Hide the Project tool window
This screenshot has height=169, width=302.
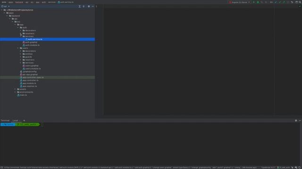pyautogui.click(x=92, y=6)
